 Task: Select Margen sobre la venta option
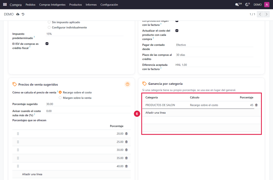point(60,98)
